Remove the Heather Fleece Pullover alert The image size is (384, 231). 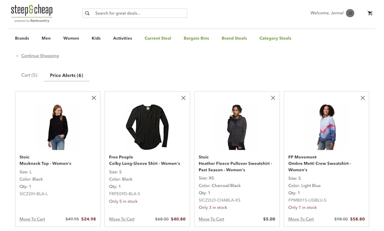[x=273, y=98]
